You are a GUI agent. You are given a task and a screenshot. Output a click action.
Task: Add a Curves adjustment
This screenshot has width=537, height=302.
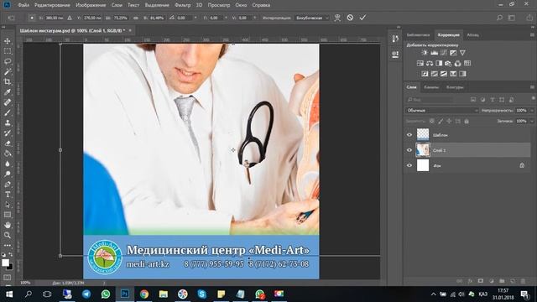pyautogui.click(x=444, y=53)
